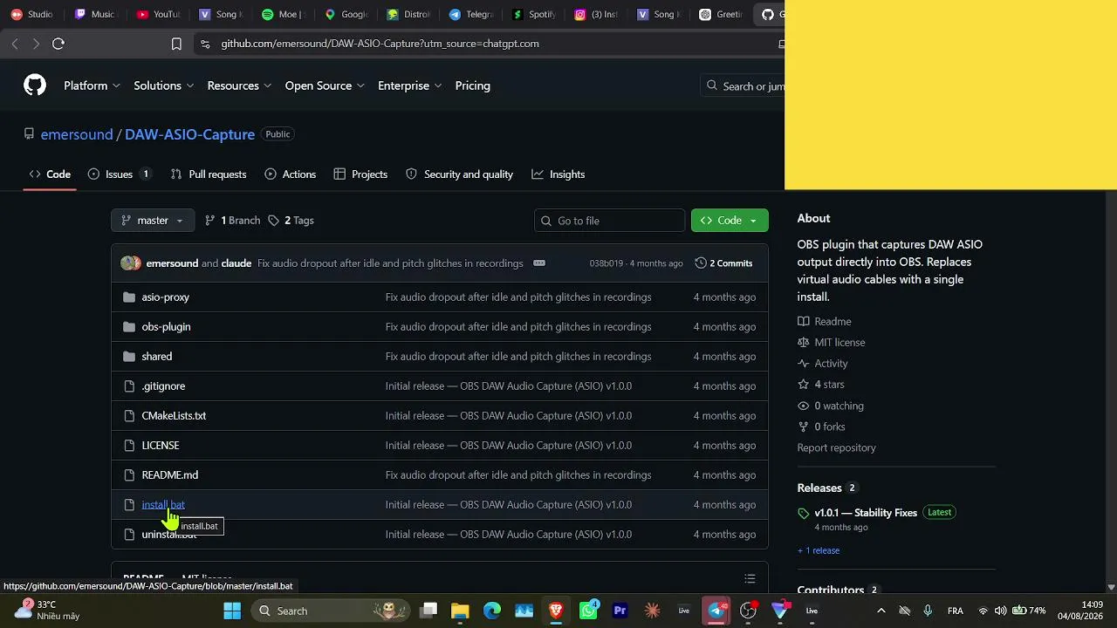
Task: Open Windows Start menu
Action: (x=232, y=611)
